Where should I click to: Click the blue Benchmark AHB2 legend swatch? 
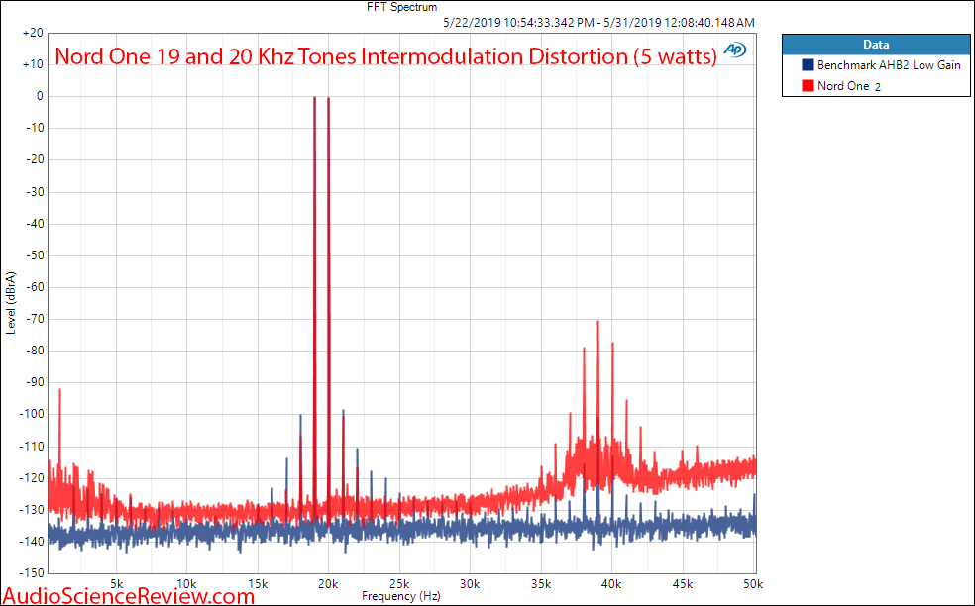[x=808, y=64]
